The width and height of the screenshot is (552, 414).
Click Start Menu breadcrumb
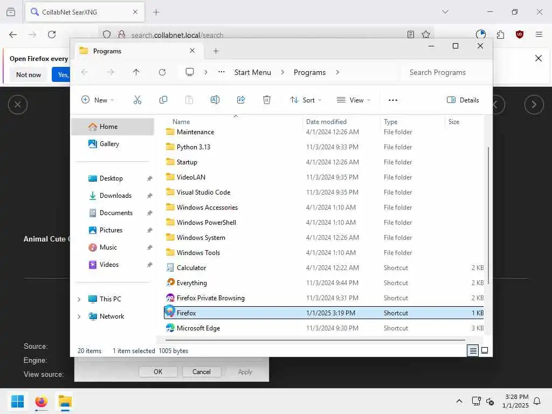[x=253, y=72]
